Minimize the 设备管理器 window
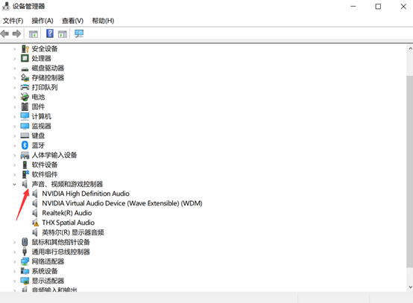Image resolution: width=413 pixels, height=303 pixels. click(x=353, y=6)
